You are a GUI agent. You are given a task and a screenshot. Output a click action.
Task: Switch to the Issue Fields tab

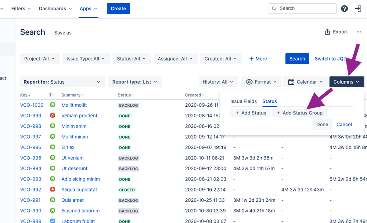point(244,101)
